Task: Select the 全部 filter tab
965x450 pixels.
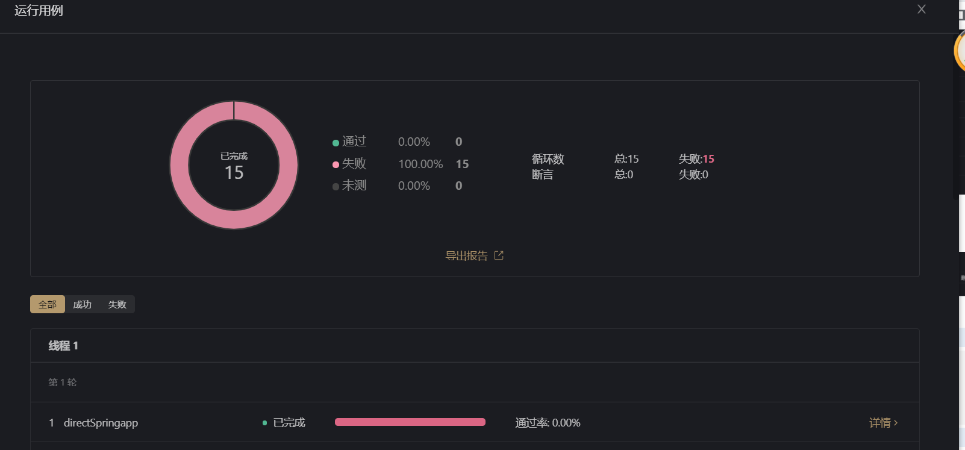Action: [48, 304]
